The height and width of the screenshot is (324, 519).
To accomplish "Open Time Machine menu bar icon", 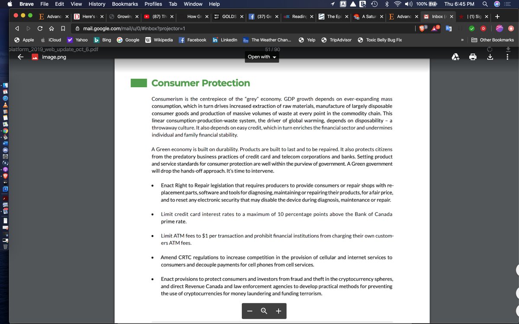I will (x=375, y=4).
